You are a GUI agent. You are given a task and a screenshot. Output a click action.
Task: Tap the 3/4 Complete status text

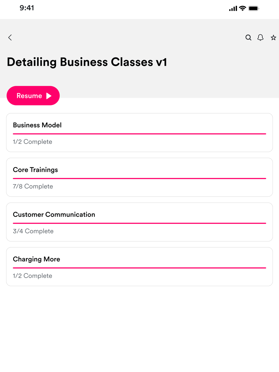coord(33,231)
